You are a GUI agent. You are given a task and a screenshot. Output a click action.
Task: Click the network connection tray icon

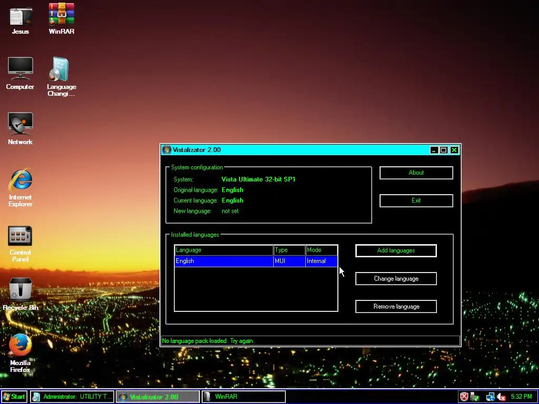click(490, 397)
